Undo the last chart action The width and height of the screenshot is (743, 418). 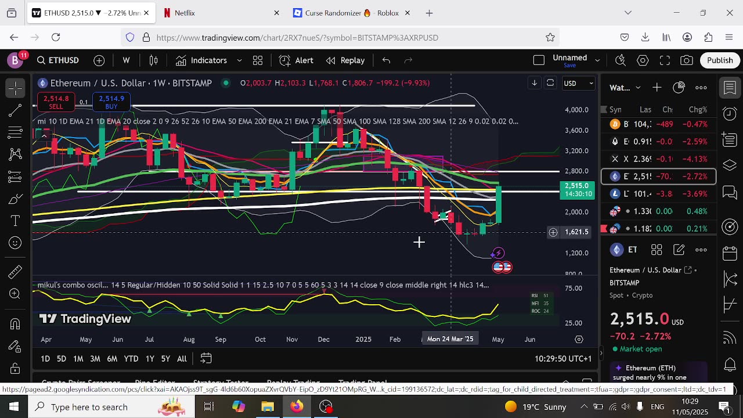(x=386, y=60)
